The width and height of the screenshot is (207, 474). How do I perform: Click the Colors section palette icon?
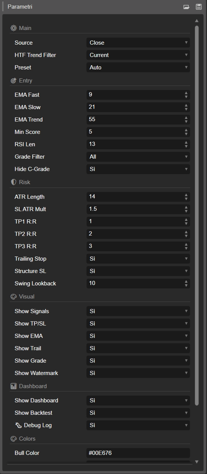pos(13,438)
